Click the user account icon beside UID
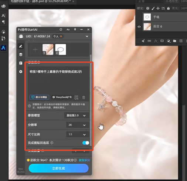 pos(21,36)
